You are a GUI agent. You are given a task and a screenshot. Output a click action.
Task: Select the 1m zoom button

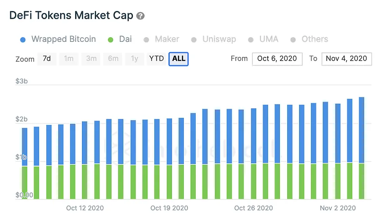point(69,59)
